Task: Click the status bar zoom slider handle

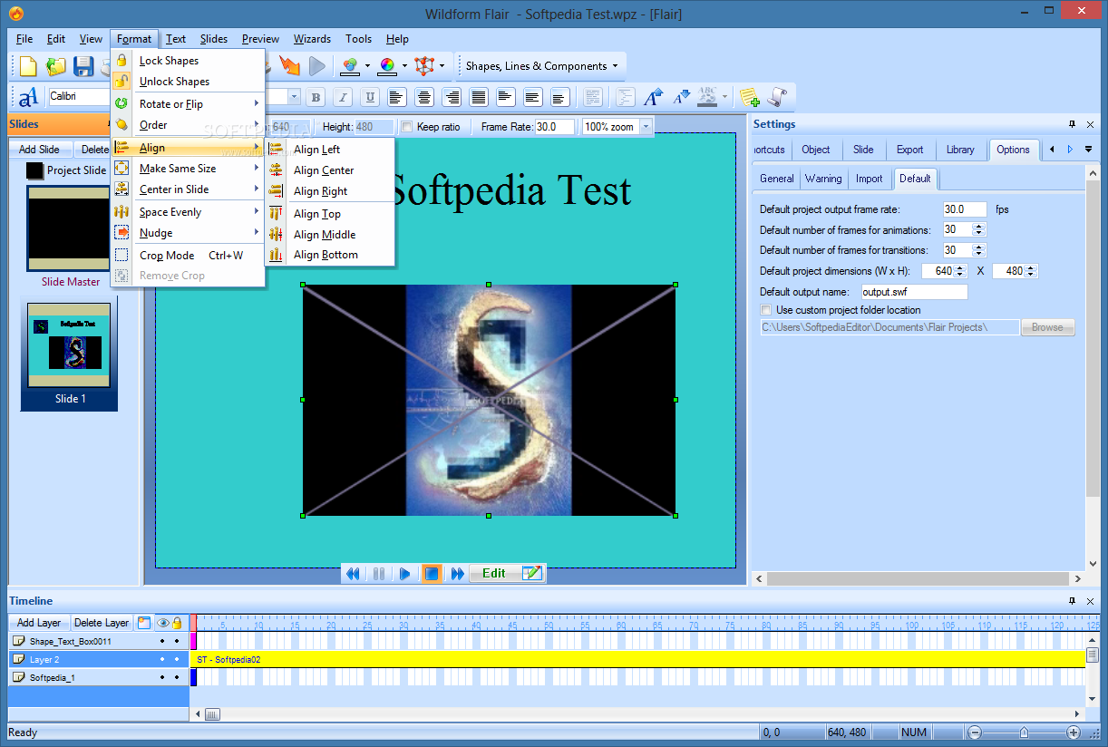Action: [1025, 732]
